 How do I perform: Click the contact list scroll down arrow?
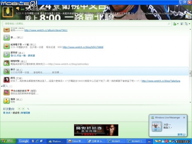pos(190,102)
